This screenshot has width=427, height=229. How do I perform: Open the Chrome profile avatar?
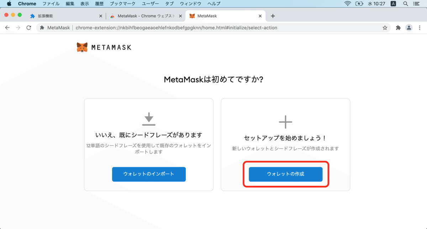coord(409,27)
